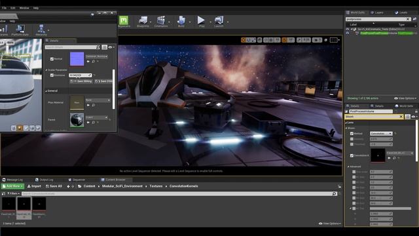Click the Play button in toolbar
The image size is (419, 236).
(201, 20)
